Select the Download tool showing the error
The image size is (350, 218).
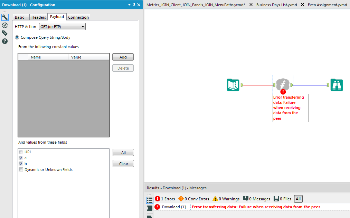[283, 84]
